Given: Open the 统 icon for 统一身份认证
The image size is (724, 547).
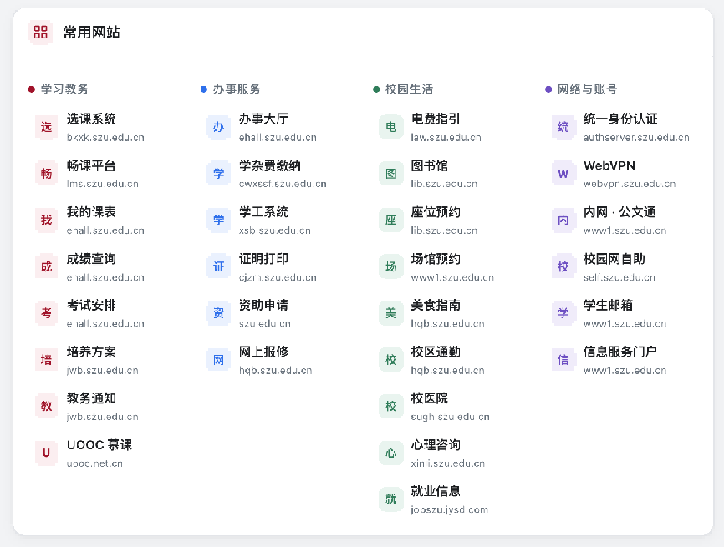Looking at the screenshot, I should coord(563,127).
